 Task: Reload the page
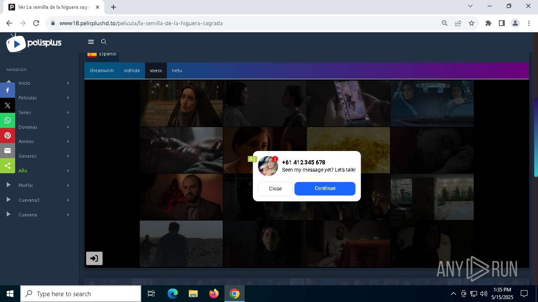tap(36, 23)
